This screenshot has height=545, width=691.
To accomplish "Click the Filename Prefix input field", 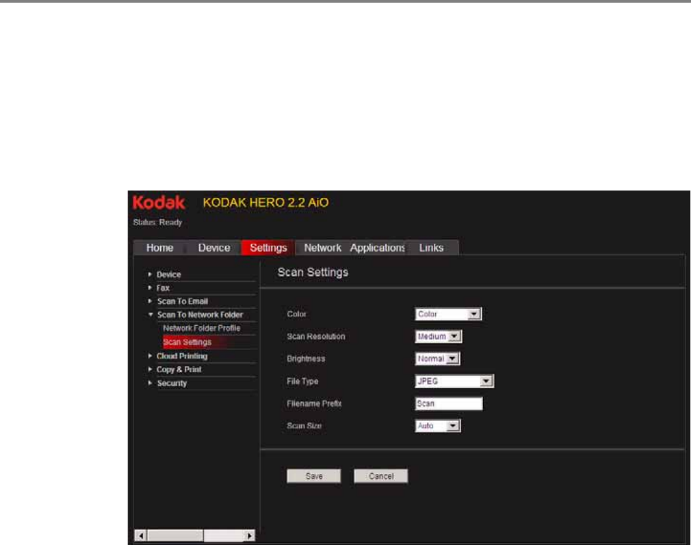I will point(448,404).
